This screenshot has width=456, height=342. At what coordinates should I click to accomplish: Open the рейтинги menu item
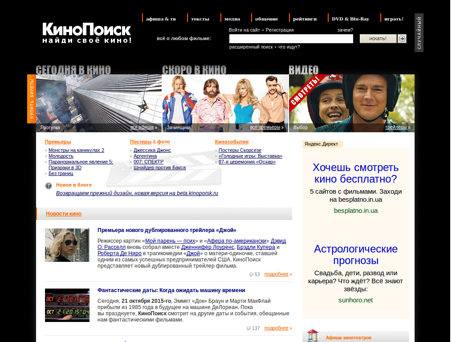305,19
